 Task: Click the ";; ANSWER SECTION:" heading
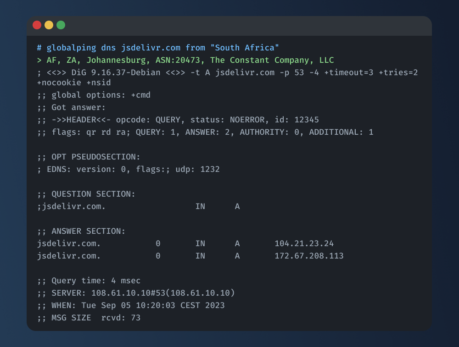coord(81,231)
